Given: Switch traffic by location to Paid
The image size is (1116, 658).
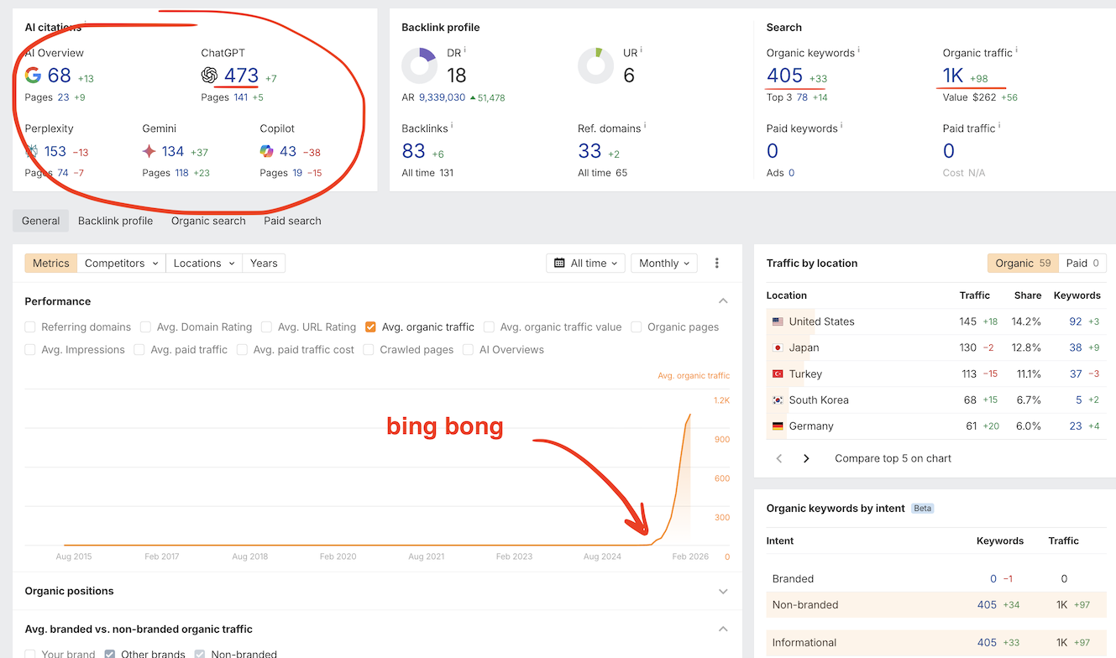Looking at the screenshot, I should 1082,264.
